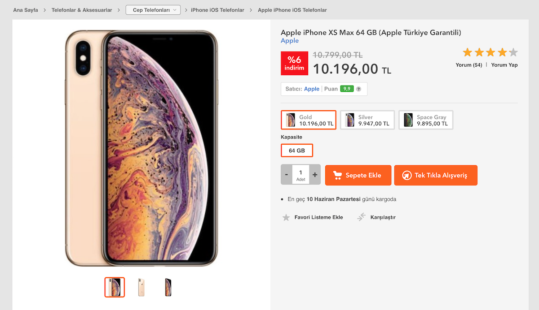This screenshot has height=310, width=539.
Task: Click the Sepete Ekle button
Action: click(358, 175)
